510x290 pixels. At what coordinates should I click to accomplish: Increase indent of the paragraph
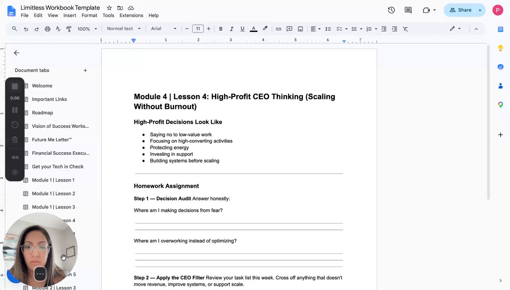pyautogui.click(x=395, y=29)
